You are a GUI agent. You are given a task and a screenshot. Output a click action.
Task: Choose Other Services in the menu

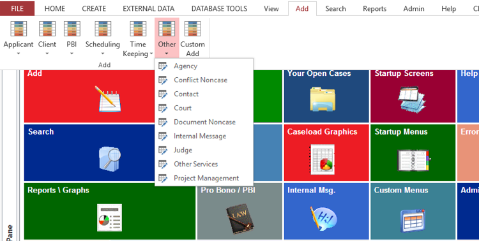click(204, 164)
